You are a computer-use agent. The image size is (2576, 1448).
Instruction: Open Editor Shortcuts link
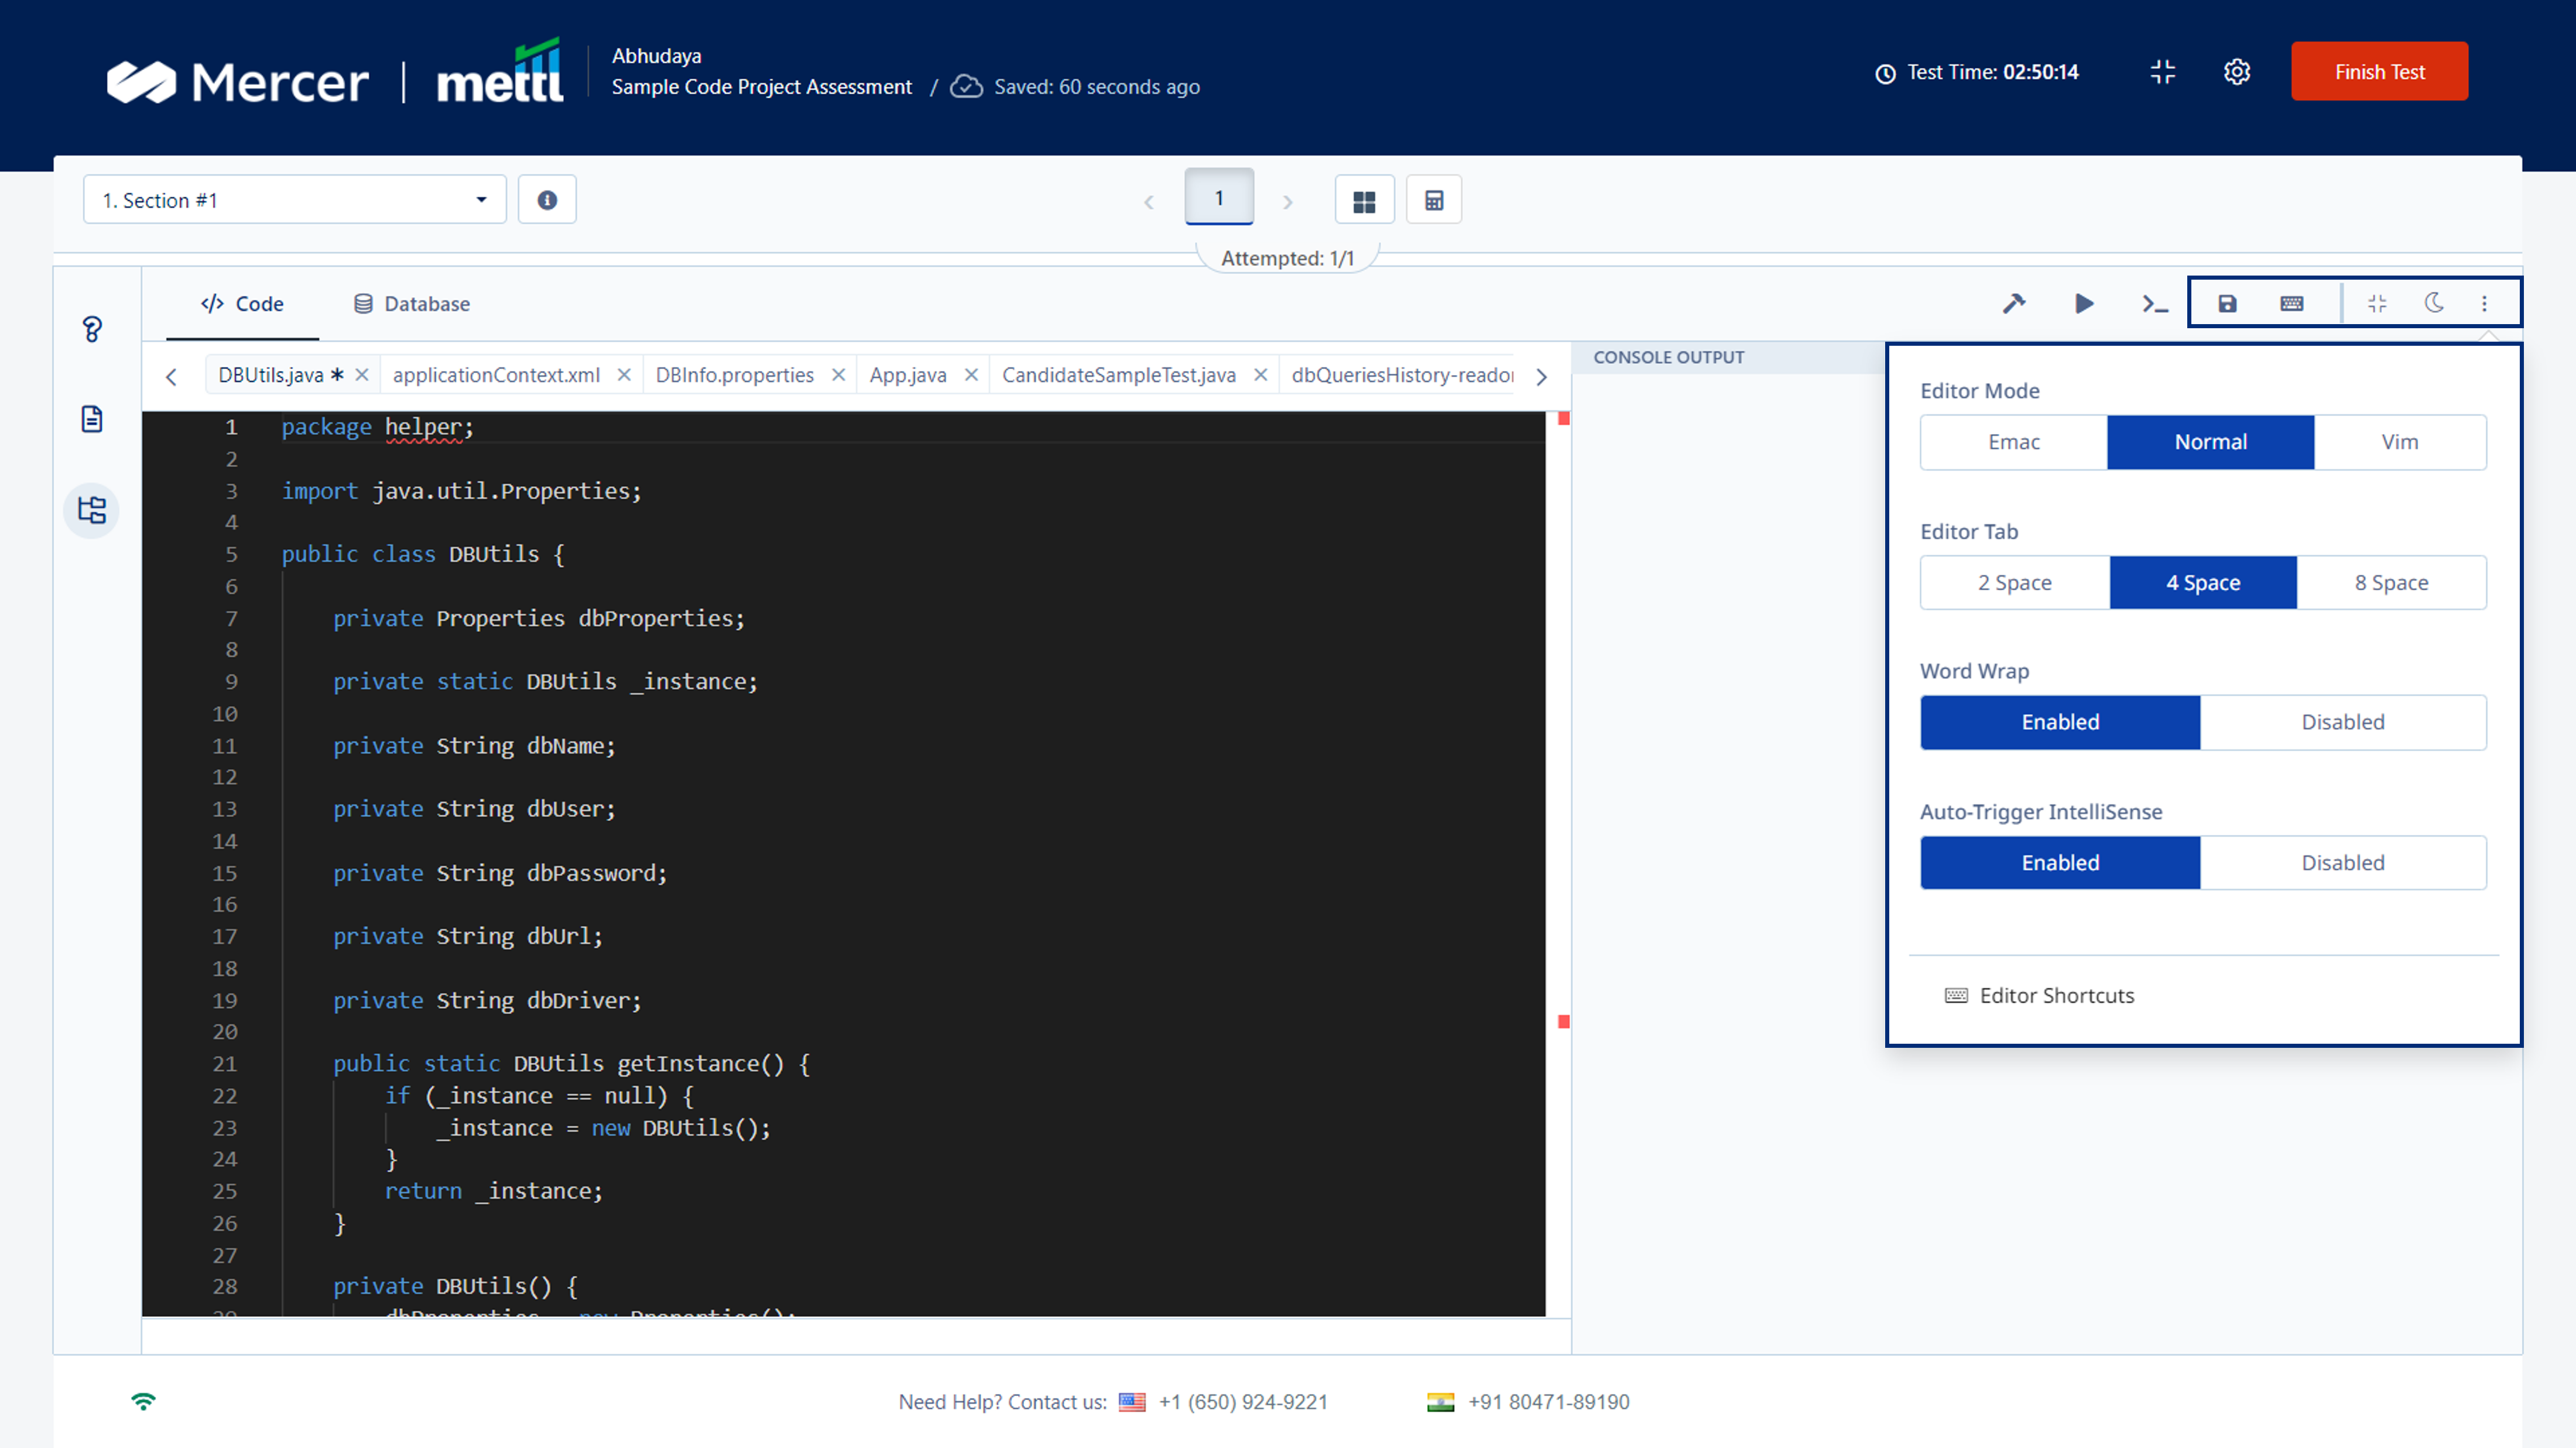click(2040, 995)
